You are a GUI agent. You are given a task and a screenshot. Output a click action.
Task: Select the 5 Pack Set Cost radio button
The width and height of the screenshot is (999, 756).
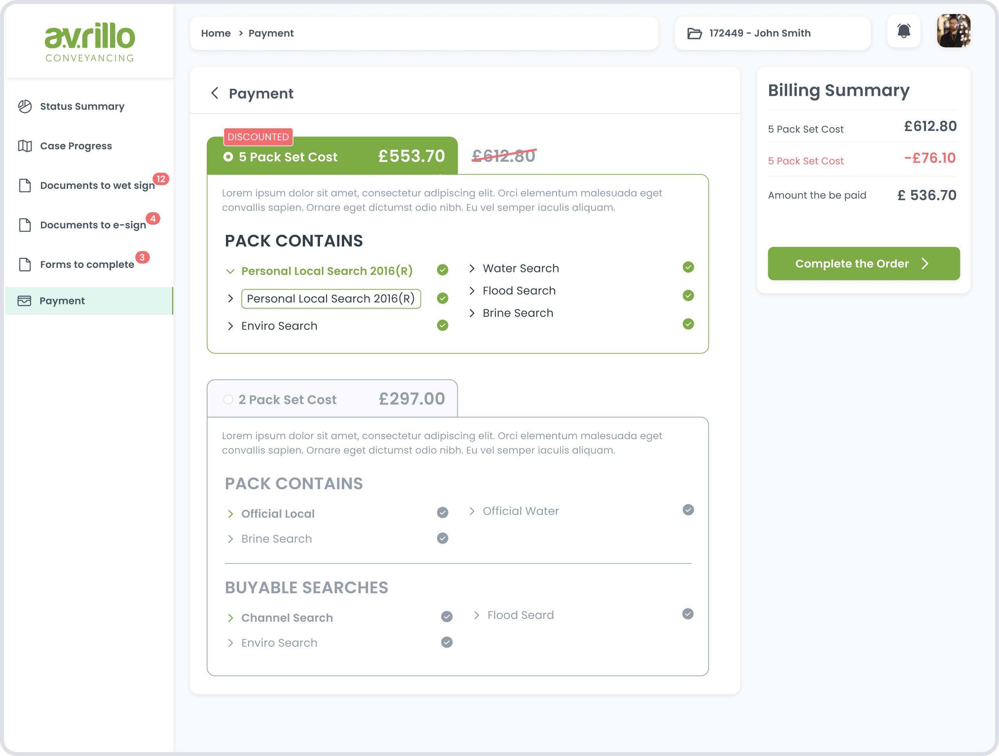pyautogui.click(x=228, y=156)
